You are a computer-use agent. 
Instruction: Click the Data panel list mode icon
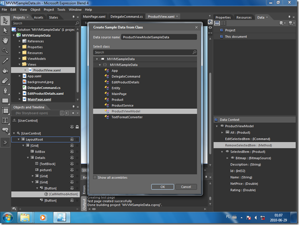click(217, 23)
